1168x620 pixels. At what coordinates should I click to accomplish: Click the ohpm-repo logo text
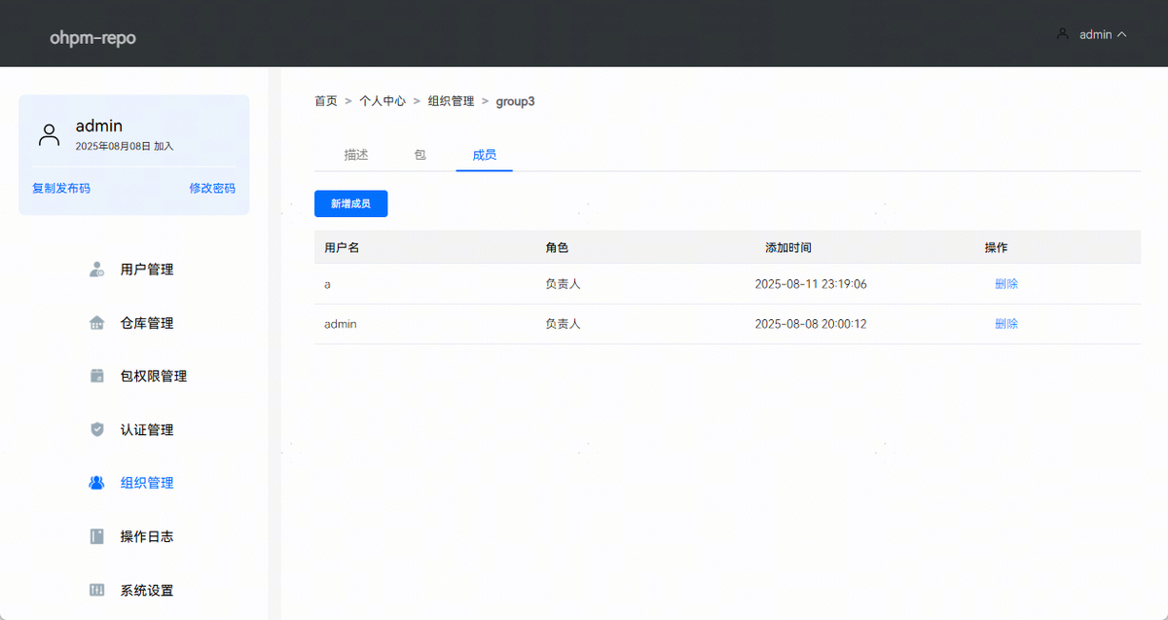(92, 38)
